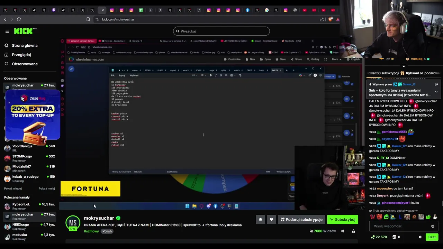
Task: Click the green Czat send button
Action: pos(432,237)
